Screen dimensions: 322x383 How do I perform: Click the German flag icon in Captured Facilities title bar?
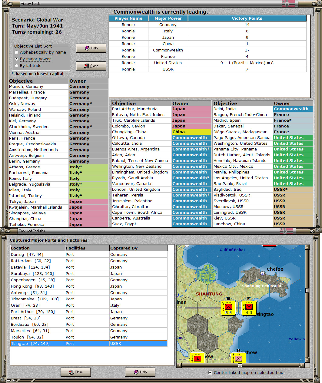[287, 231]
